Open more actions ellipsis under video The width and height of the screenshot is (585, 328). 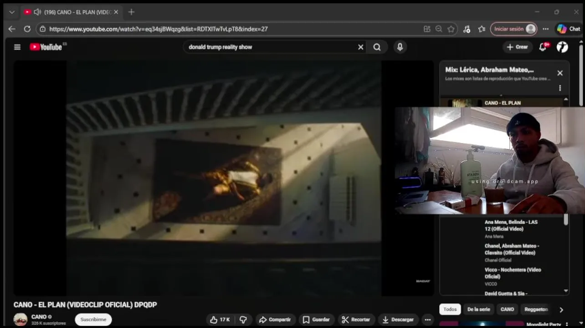click(427, 319)
